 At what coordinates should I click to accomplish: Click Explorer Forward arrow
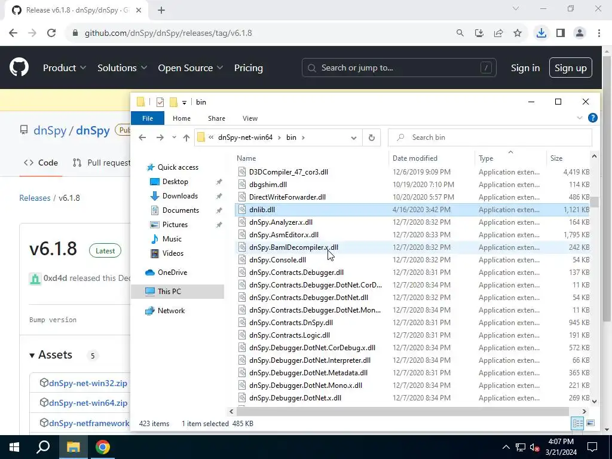click(x=160, y=137)
